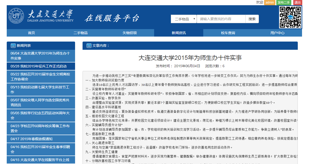This screenshot has width=310, height=164.
Task: Click the 文章内容 panel header icon
Action: 89,46
